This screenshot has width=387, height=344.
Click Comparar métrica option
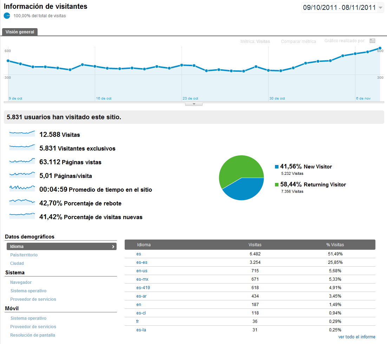tap(299, 41)
